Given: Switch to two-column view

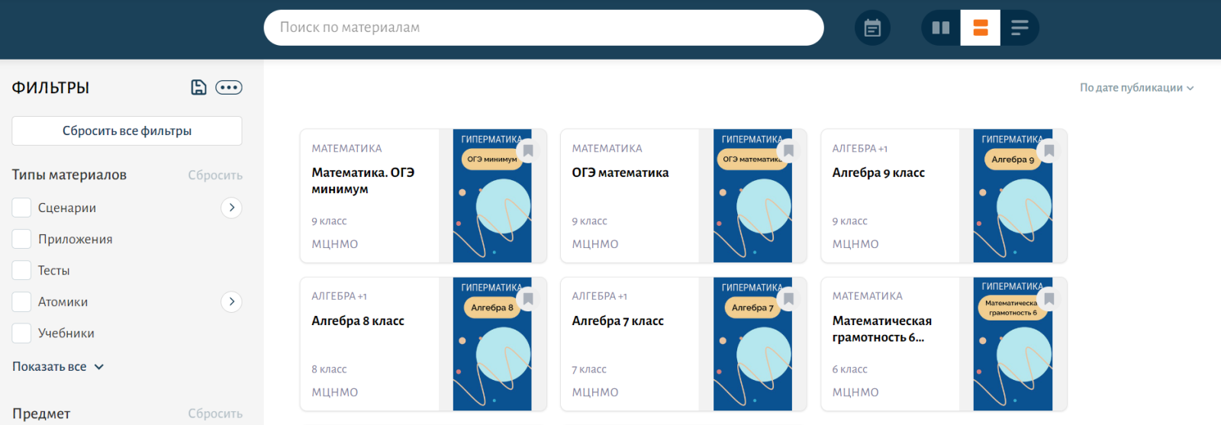Looking at the screenshot, I should [941, 28].
